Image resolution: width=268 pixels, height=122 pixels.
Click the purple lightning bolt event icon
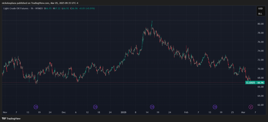[x=251, y=107]
